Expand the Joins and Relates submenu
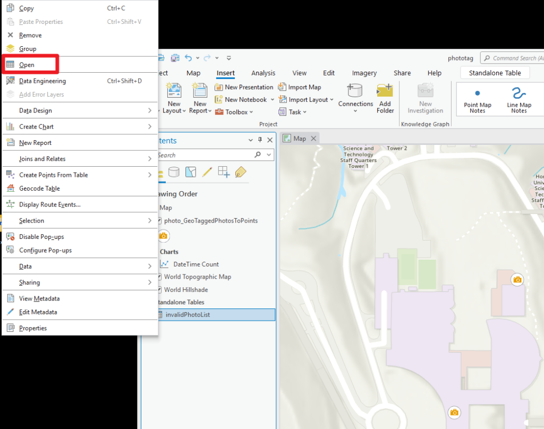Viewport: 544px width, 429px height. click(x=80, y=159)
